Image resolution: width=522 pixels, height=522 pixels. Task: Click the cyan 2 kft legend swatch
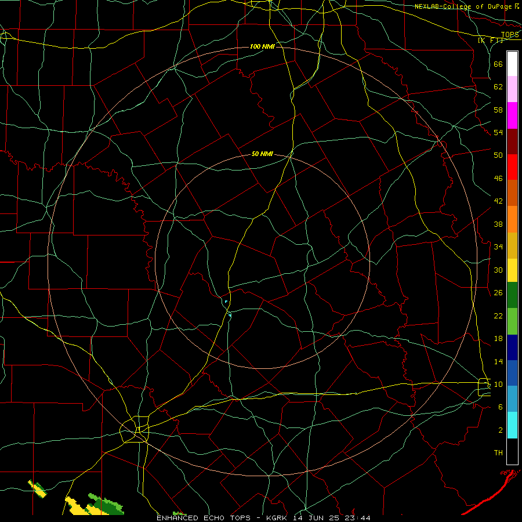pos(512,425)
